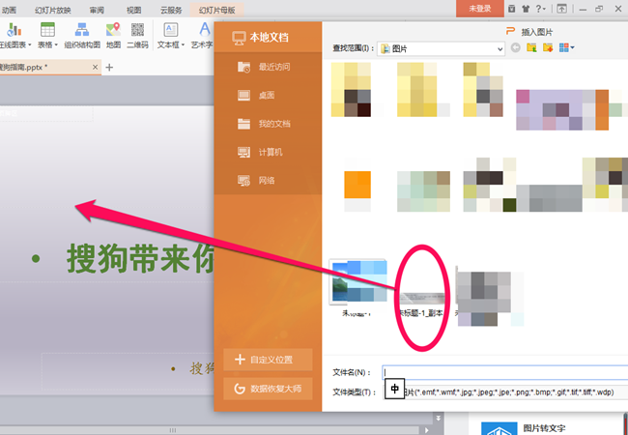628x435 pixels.
Task: Create new folder icon in dialog
Action: point(548,47)
